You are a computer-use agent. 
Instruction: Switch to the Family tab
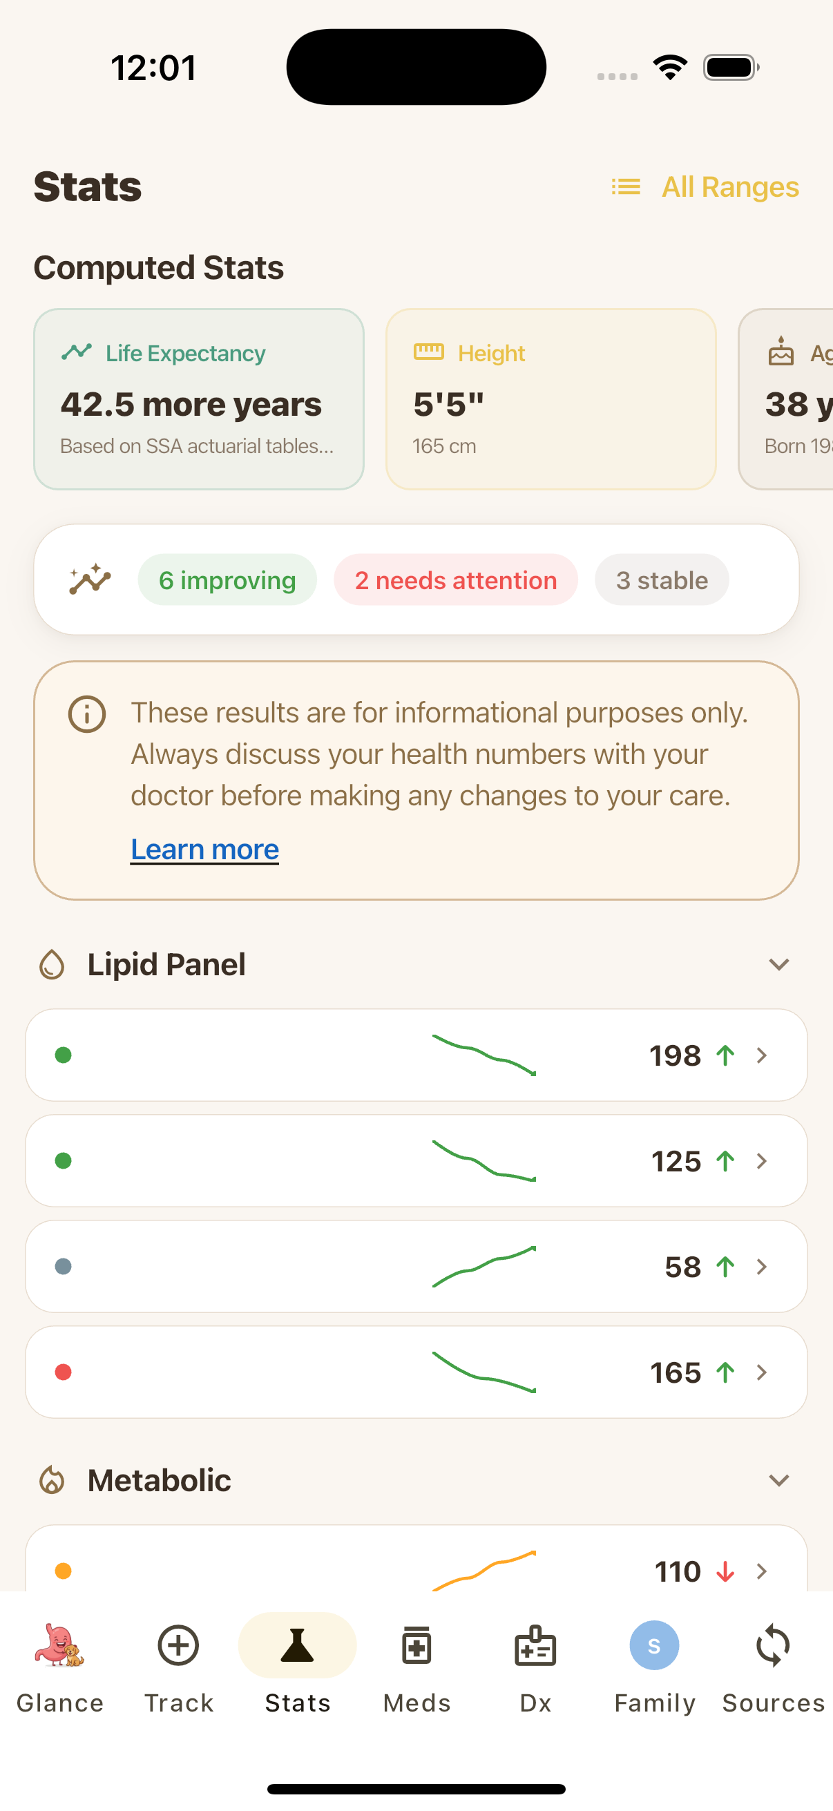coord(653,1646)
